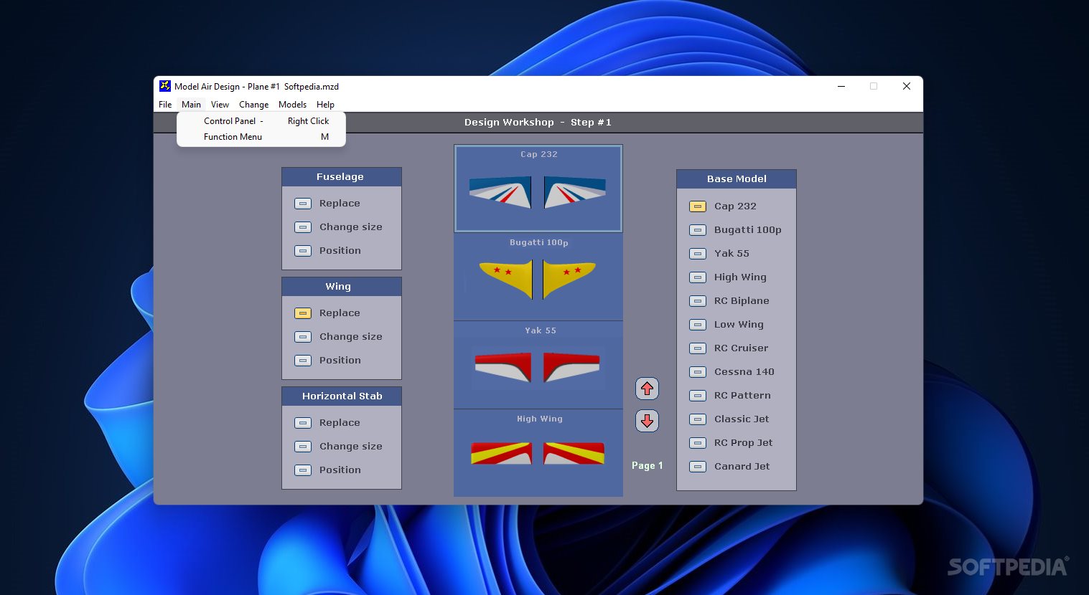Open the Change menu
Screen dimensions: 1089x595
(253, 105)
